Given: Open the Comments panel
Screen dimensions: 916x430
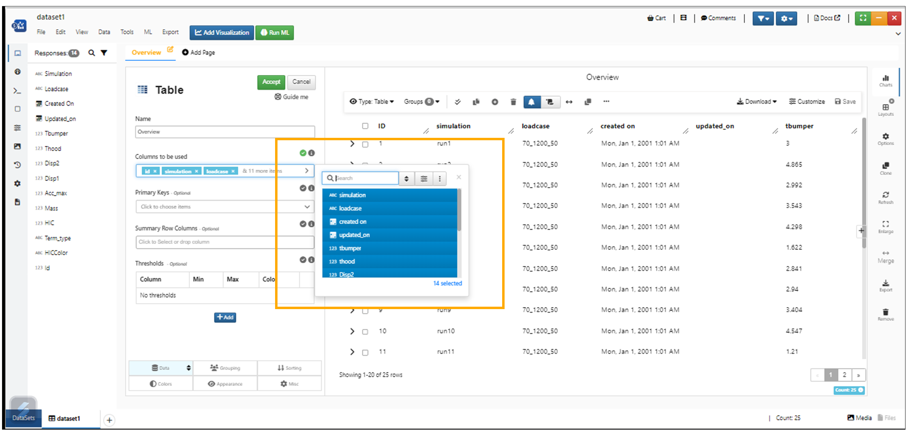Looking at the screenshot, I should pos(718,18).
